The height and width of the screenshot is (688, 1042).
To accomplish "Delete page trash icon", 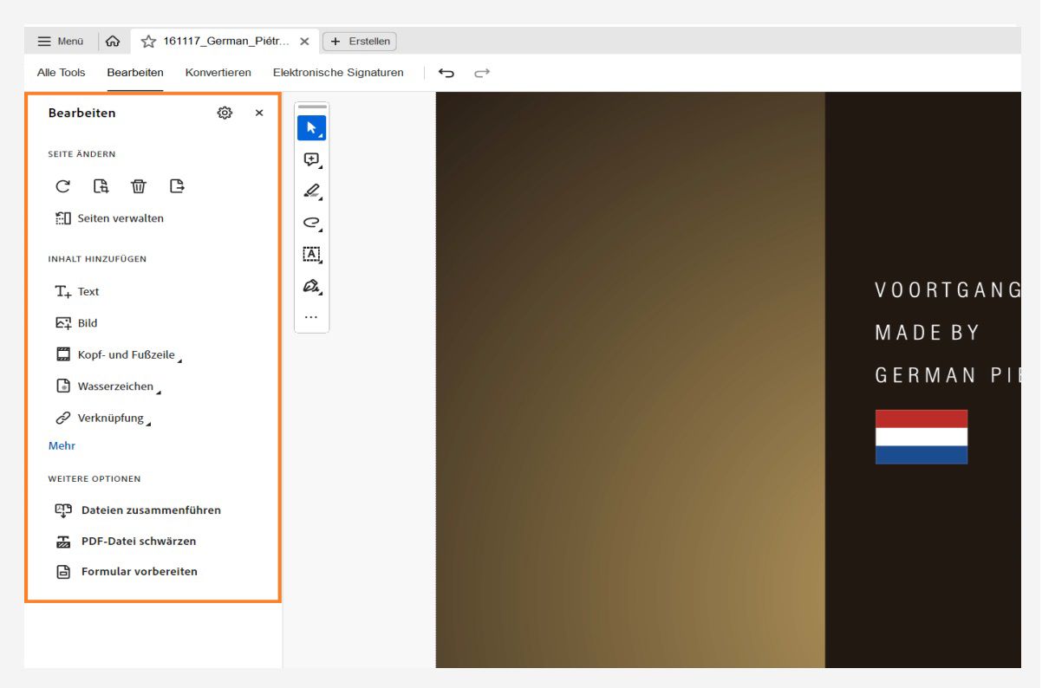I will click(139, 186).
